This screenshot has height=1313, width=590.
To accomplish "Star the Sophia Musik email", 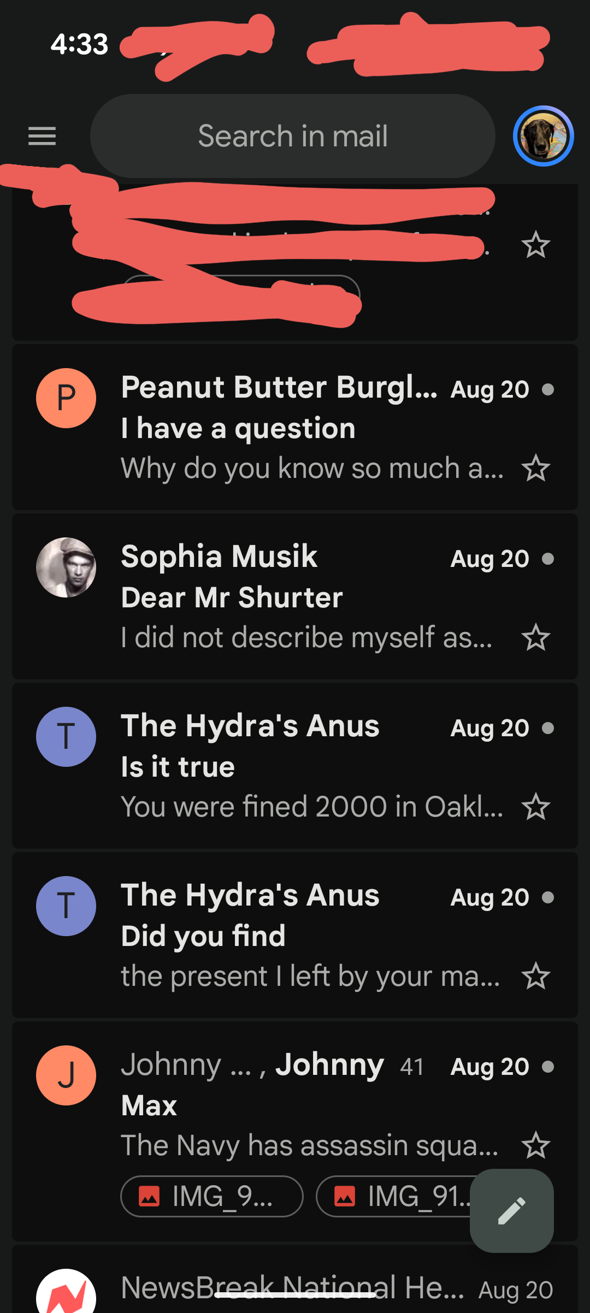I will coord(535,637).
